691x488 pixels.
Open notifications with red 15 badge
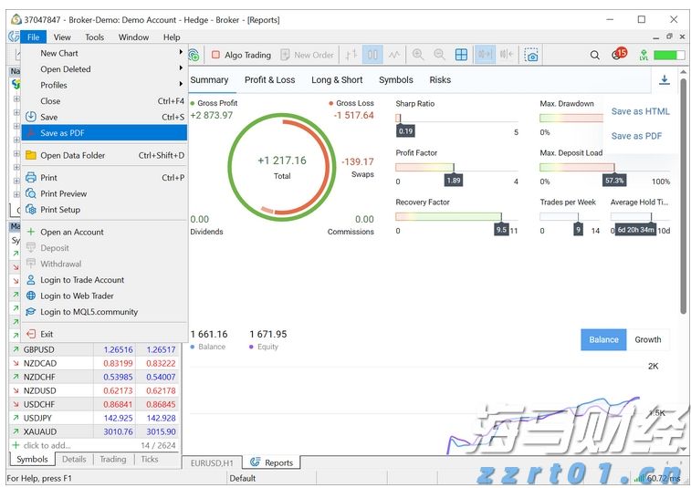[x=619, y=54]
